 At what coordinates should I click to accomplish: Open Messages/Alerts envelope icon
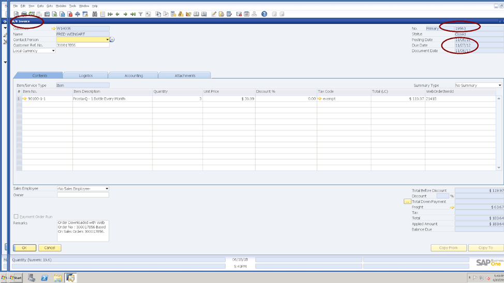pos(239,14)
